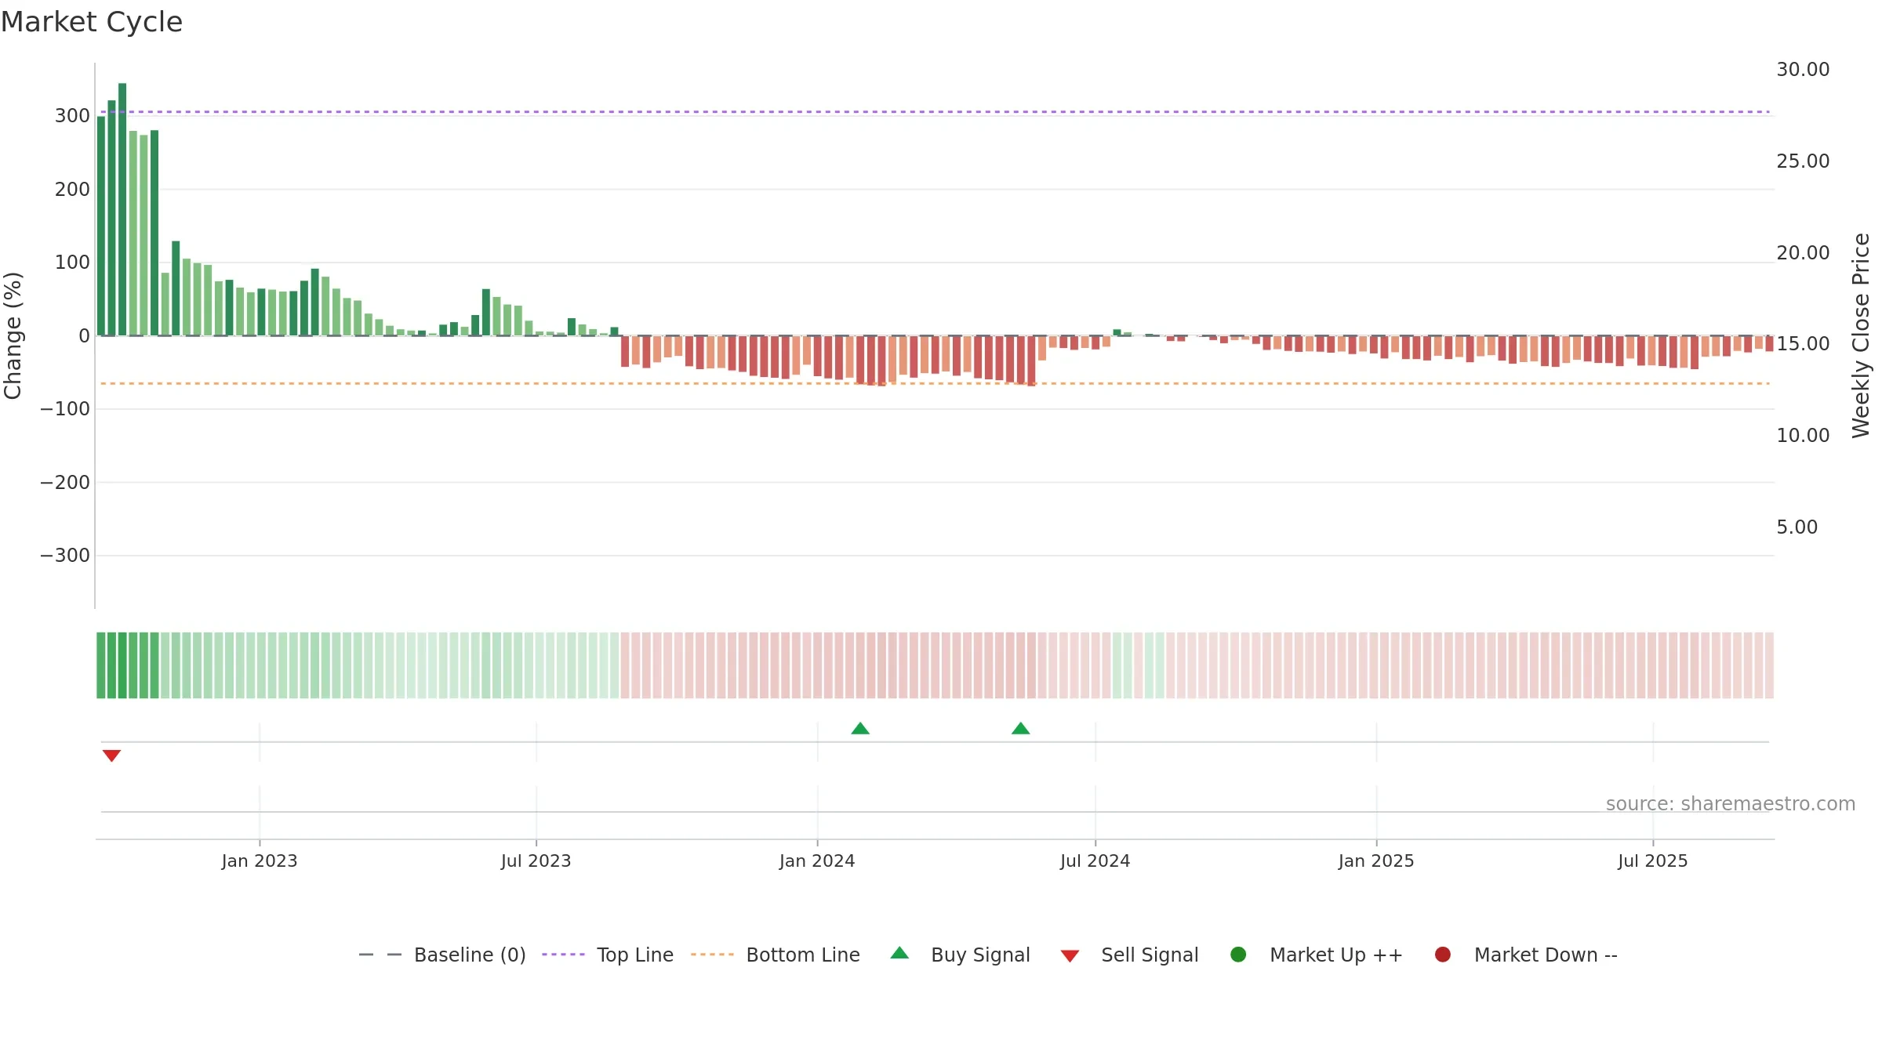Toggle the Sell Signal legend entry
The height and width of the screenshot is (1058, 1882).
1129,955
